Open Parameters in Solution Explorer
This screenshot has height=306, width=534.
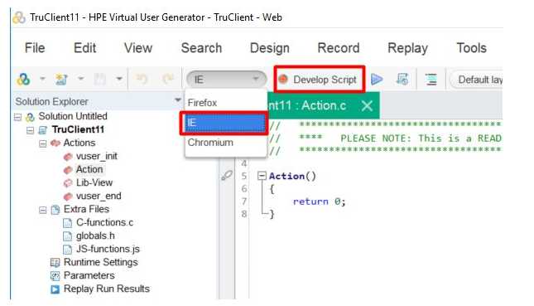pos(89,275)
